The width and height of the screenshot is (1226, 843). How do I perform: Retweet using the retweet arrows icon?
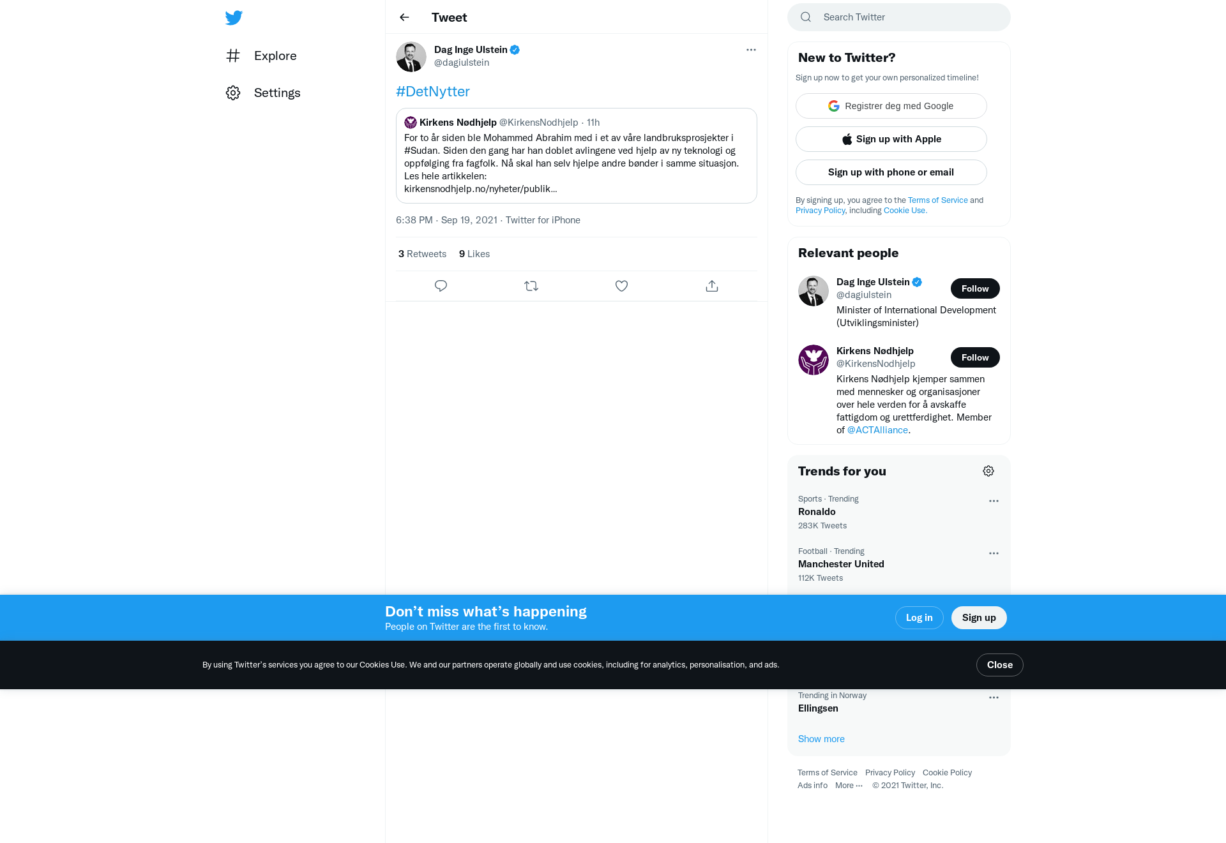(531, 286)
